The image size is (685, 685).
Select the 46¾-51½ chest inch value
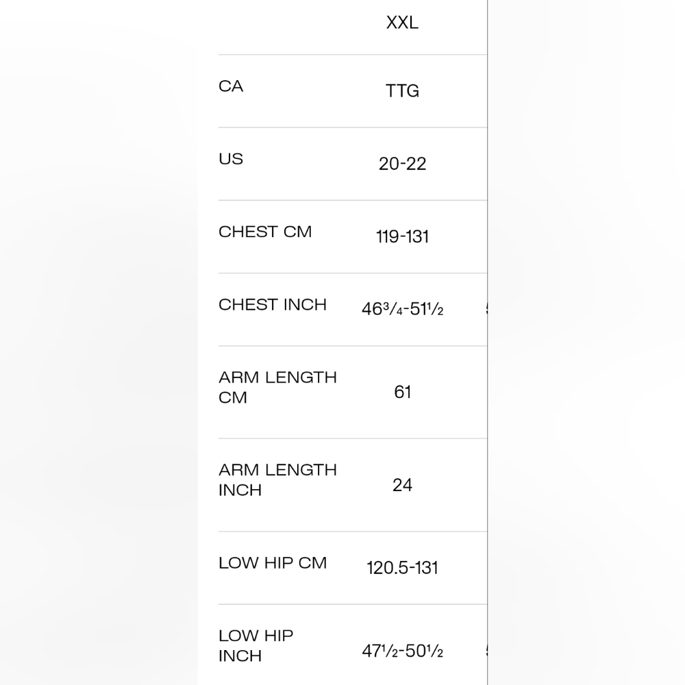[402, 309]
